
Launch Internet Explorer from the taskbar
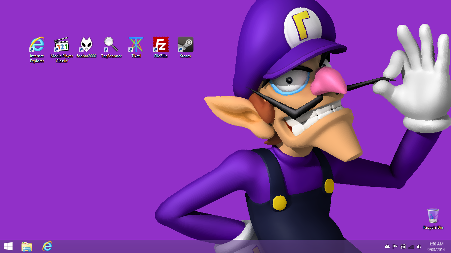(x=47, y=246)
